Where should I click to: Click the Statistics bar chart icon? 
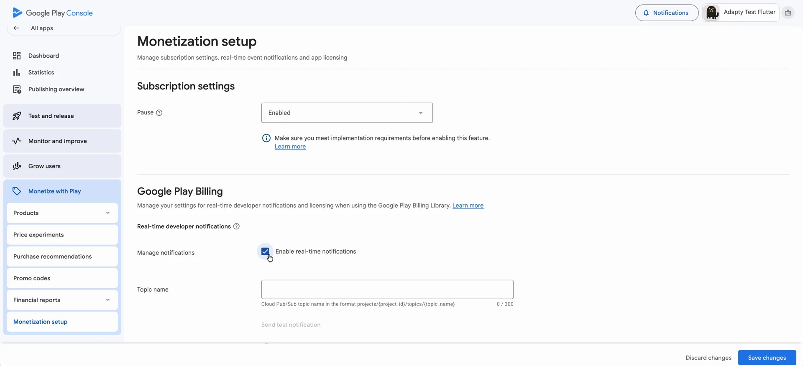[17, 72]
